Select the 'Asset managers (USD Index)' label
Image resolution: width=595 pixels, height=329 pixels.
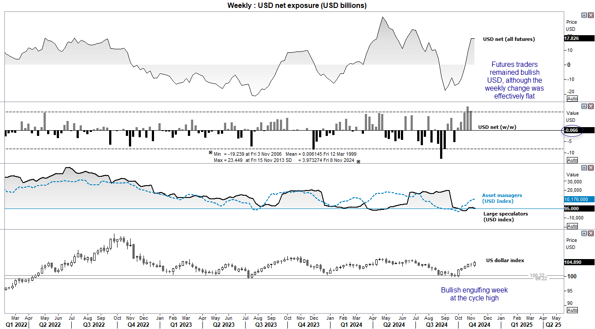[502, 198]
